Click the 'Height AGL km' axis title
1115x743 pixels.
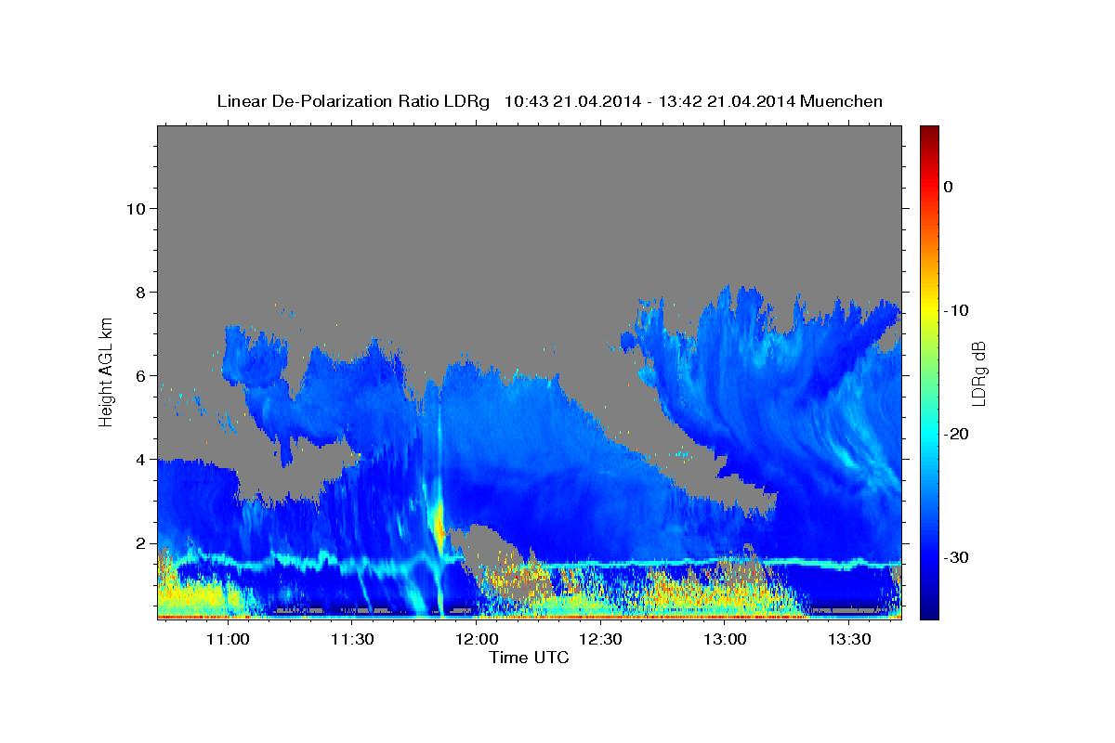[106, 371]
